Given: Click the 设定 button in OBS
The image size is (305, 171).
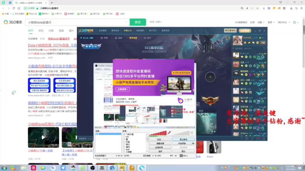Looking at the screenshot, I should (160, 139).
